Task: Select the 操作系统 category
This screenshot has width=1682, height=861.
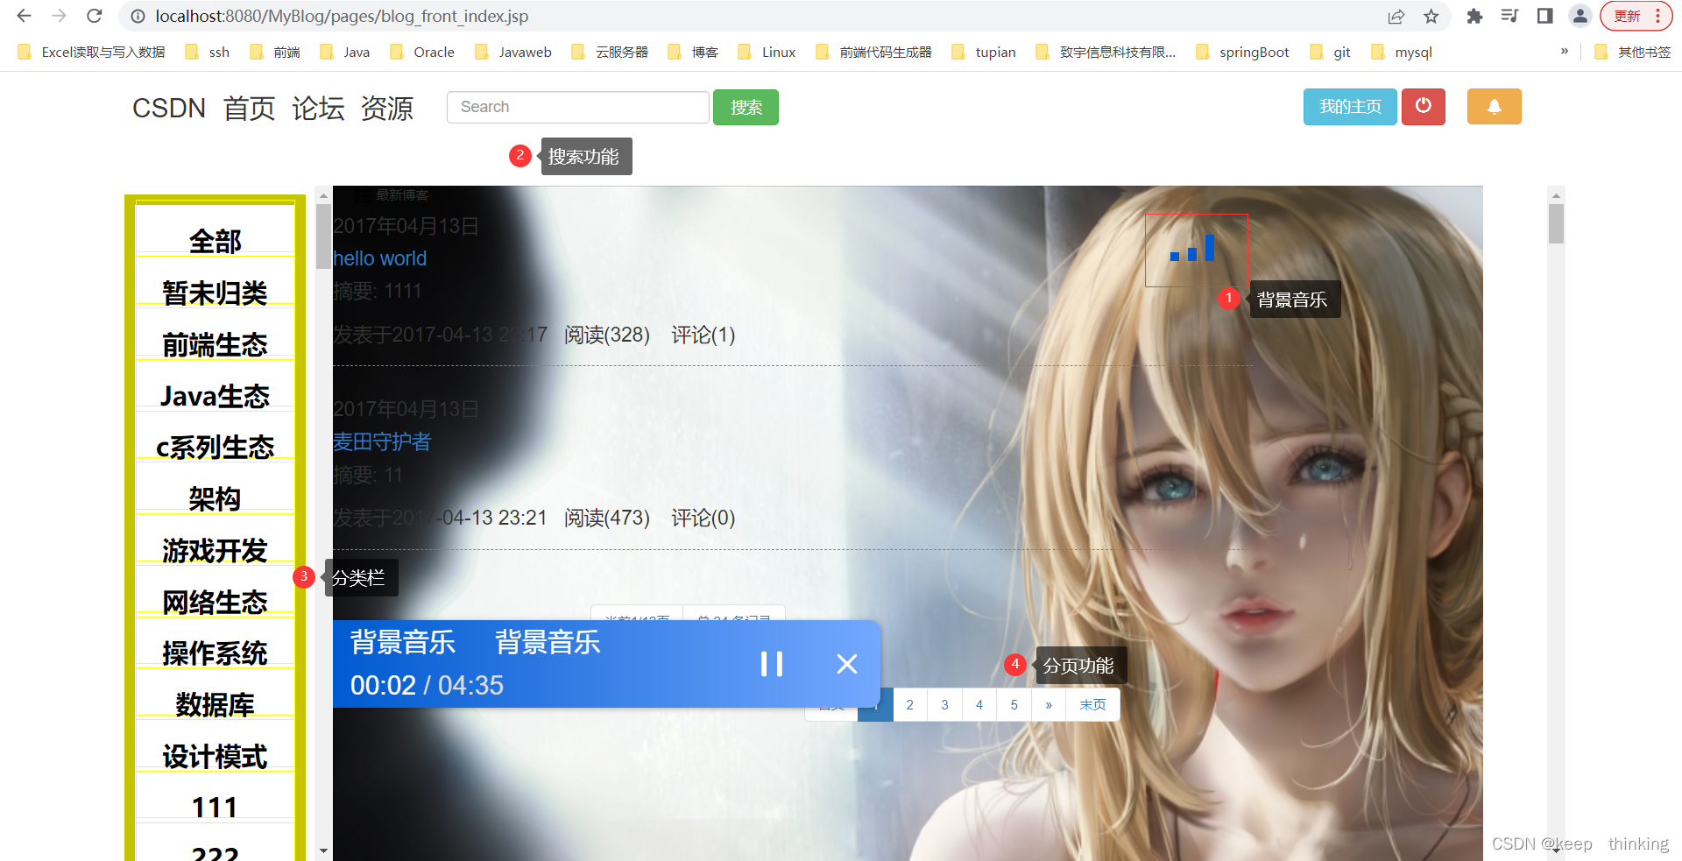Action: tap(216, 653)
